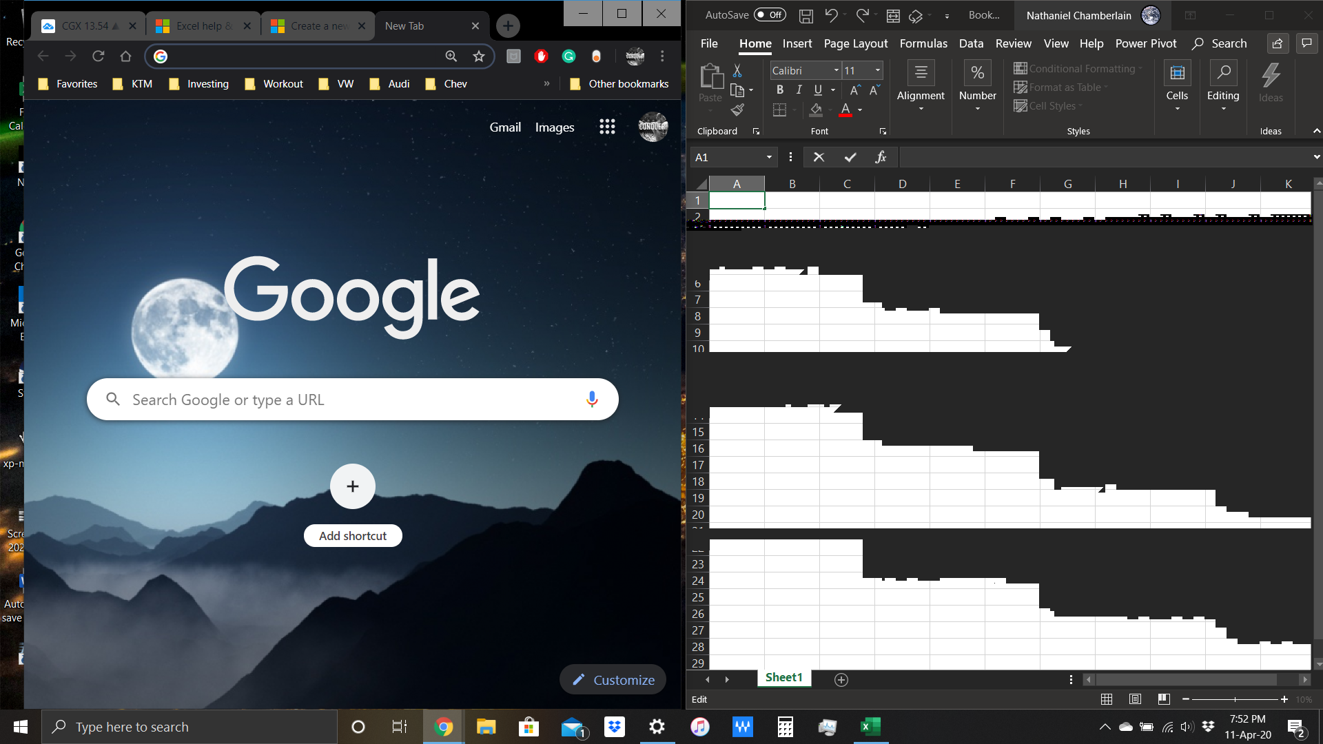Switch to the Page Layout tab
Viewport: 1323px width, 744px height.
coord(856,43)
